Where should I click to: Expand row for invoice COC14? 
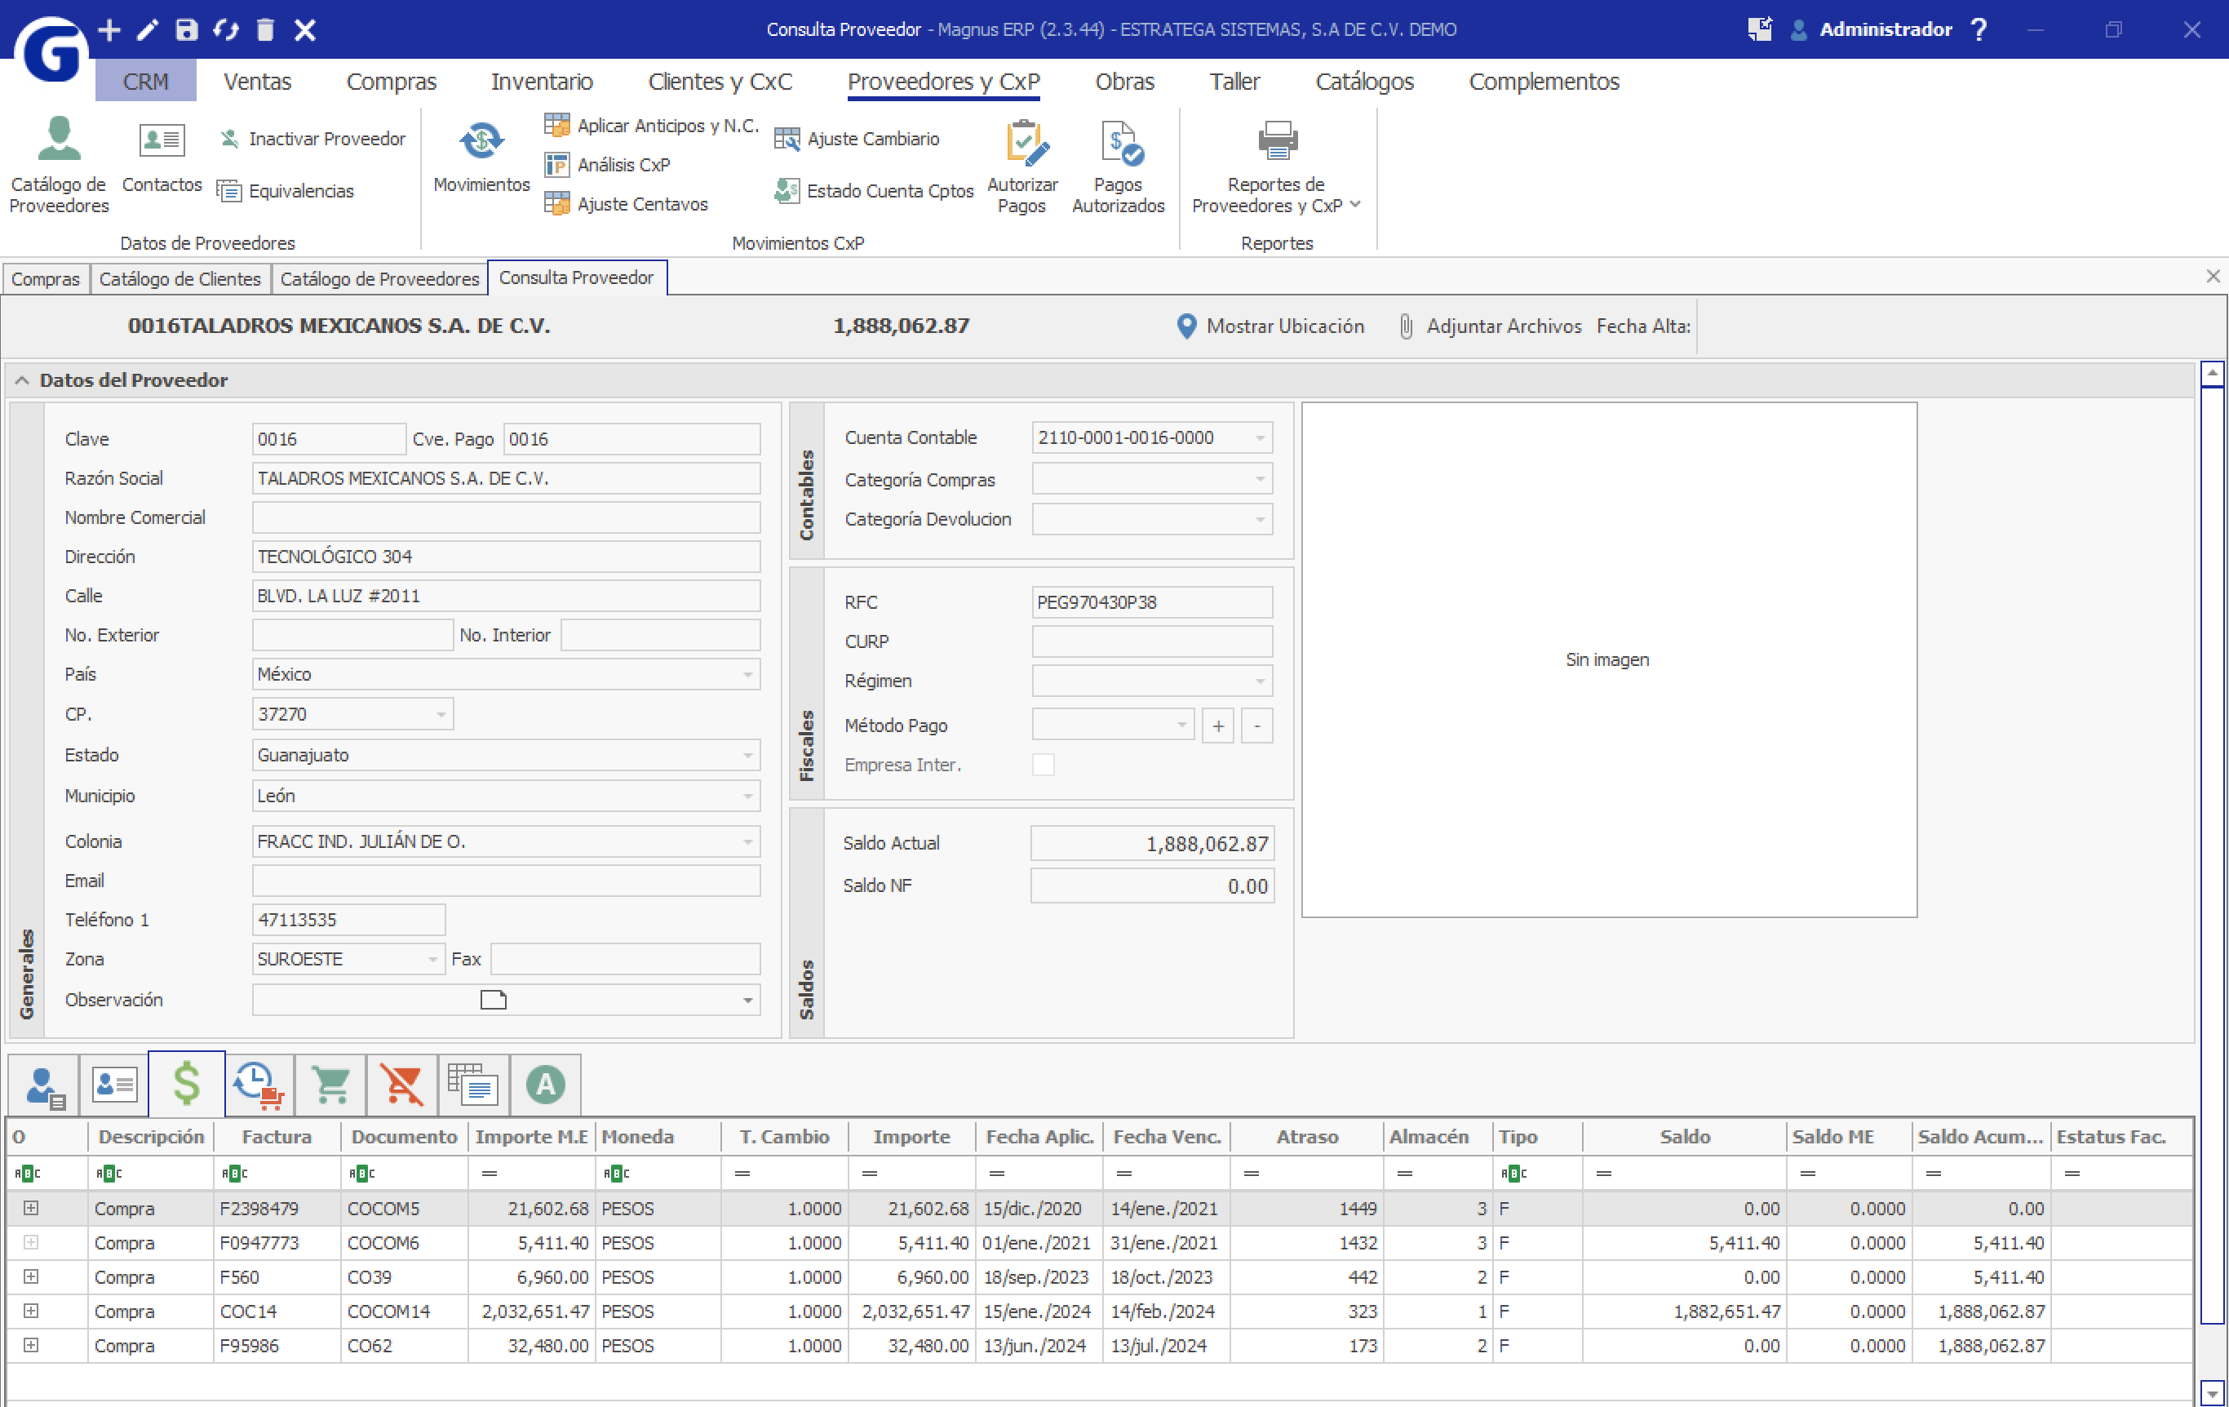point(30,1311)
